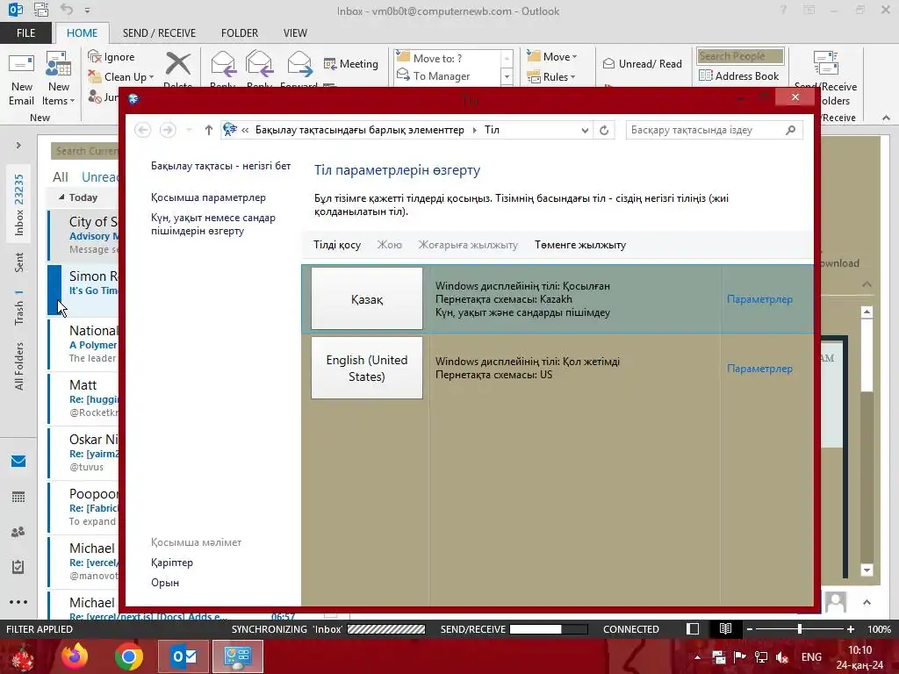
Task: Switch to SEND / RECEIVE tab
Action: [160, 33]
